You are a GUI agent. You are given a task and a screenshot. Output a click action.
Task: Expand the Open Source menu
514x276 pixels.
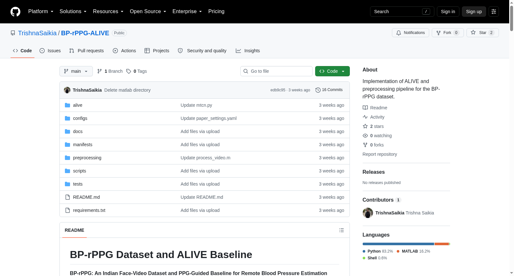tap(148, 12)
